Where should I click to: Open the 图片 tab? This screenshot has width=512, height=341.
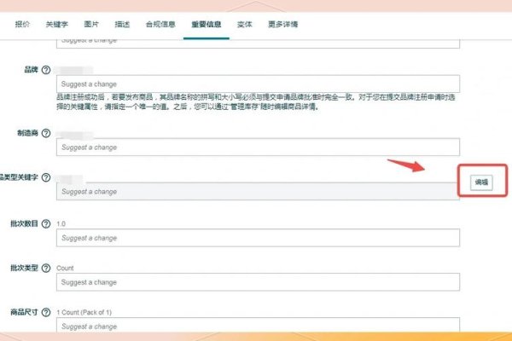pos(91,24)
